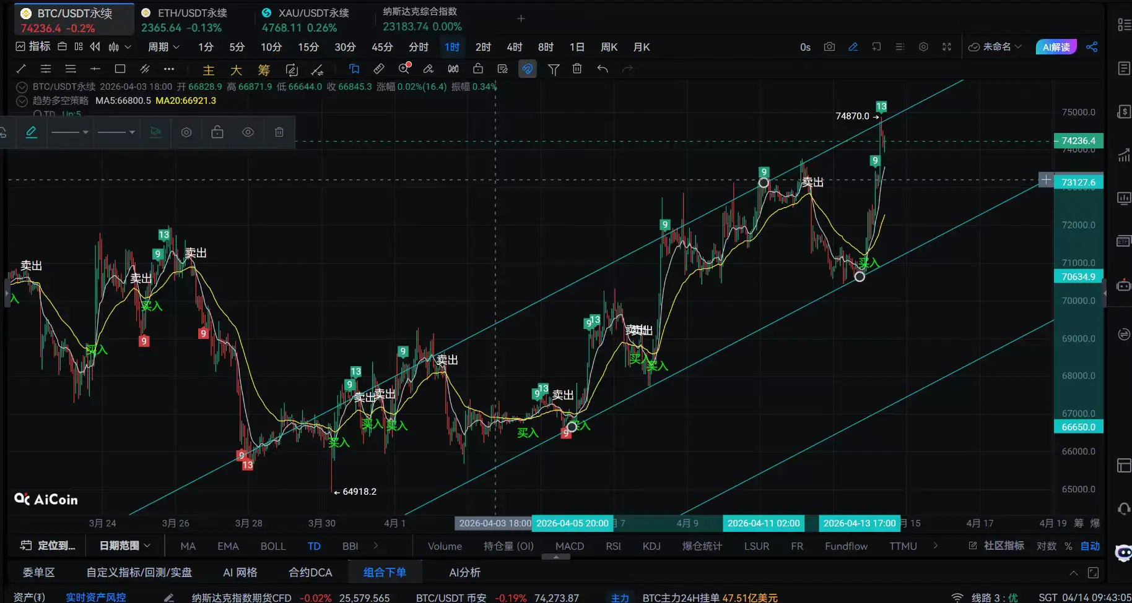Toggle 对数 logarithmic scale
This screenshot has height=603, width=1132.
tap(1047, 546)
